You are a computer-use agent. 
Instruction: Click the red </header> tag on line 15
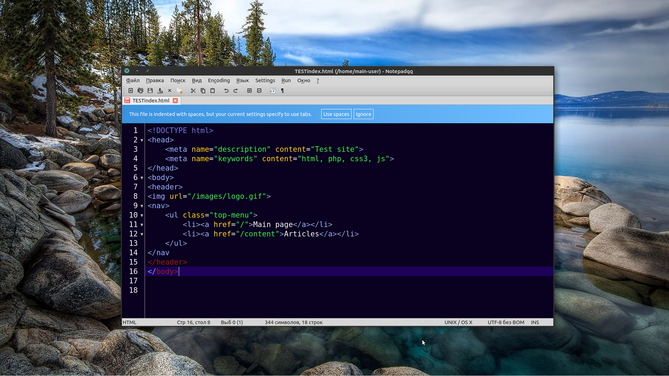[x=167, y=262]
